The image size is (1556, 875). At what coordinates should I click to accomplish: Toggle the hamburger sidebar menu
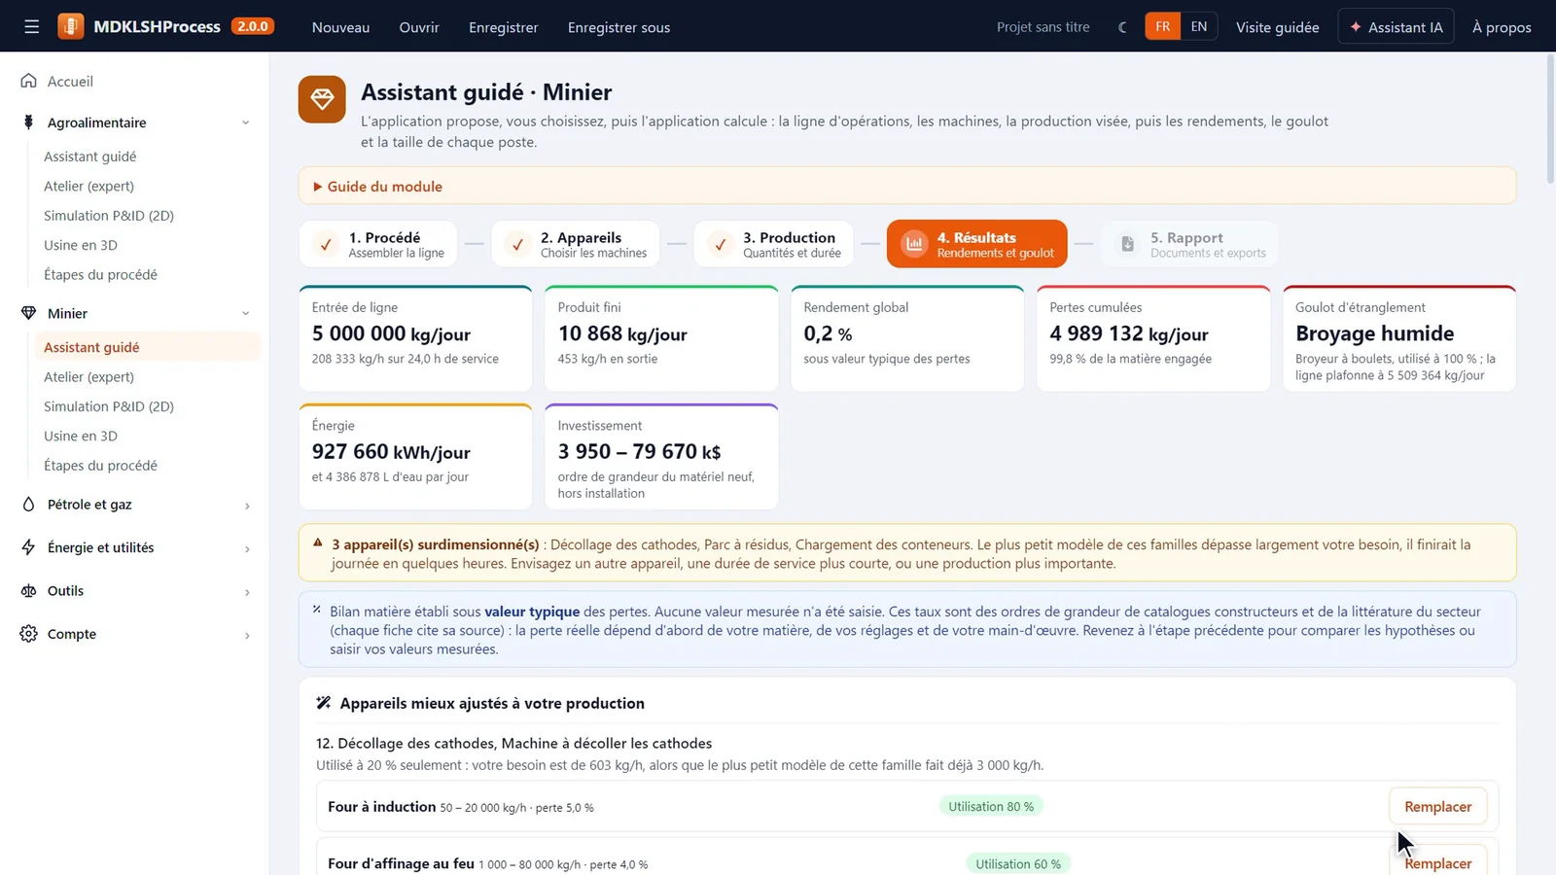[32, 26]
